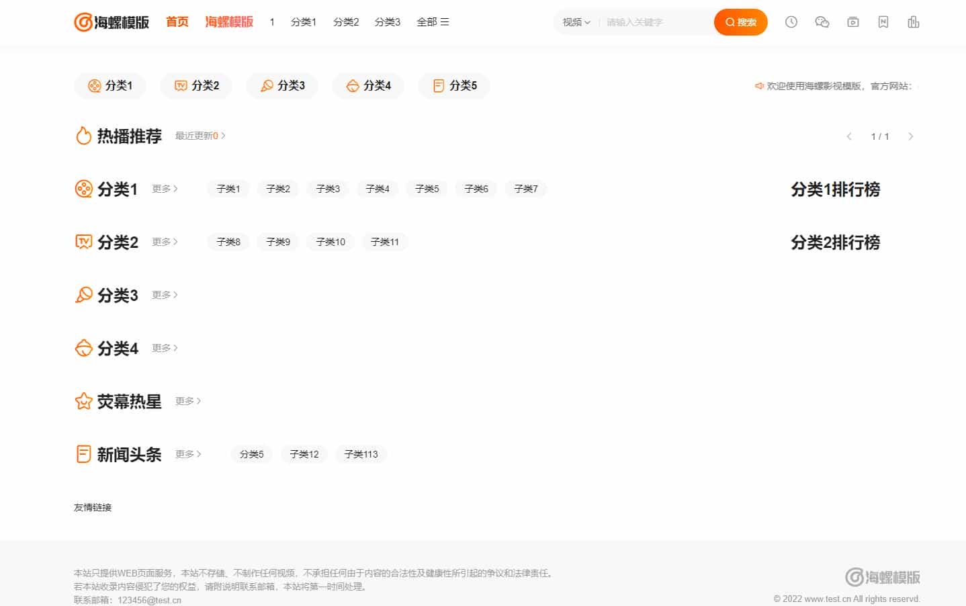Go to next page of 热播推荐
Screen dimensions: 966x606
(911, 136)
